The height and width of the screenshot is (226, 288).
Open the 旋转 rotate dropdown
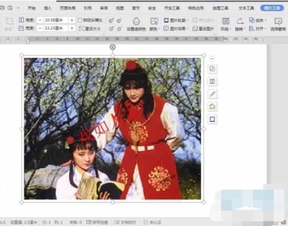[240, 29]
